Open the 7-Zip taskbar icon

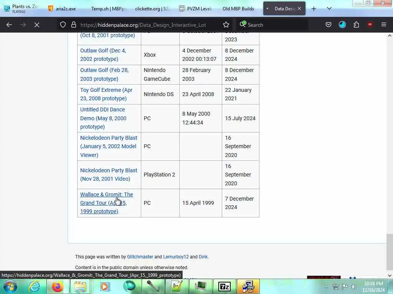tap(224, 286)
